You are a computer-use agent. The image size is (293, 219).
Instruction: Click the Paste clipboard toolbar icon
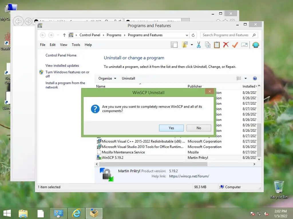pyautogui.click(x=217, y=45)
